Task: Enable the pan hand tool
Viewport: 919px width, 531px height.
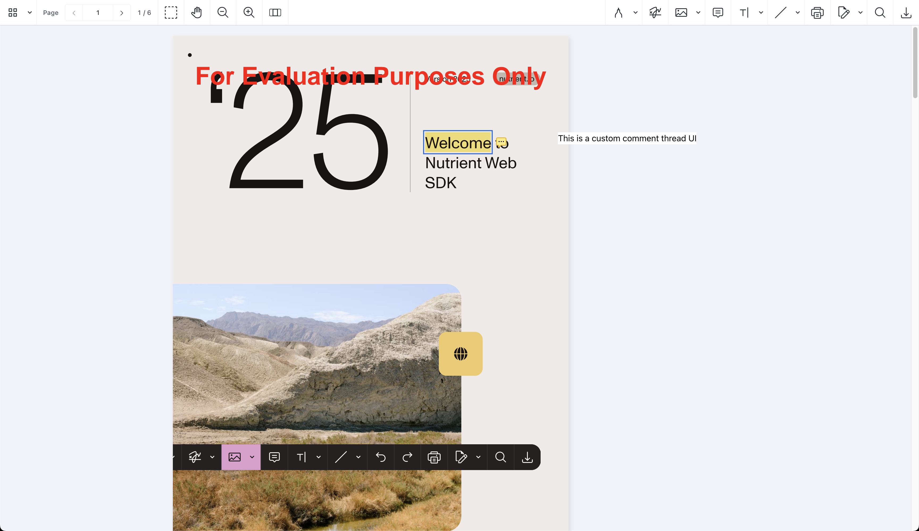Action: tap(197, 13)
